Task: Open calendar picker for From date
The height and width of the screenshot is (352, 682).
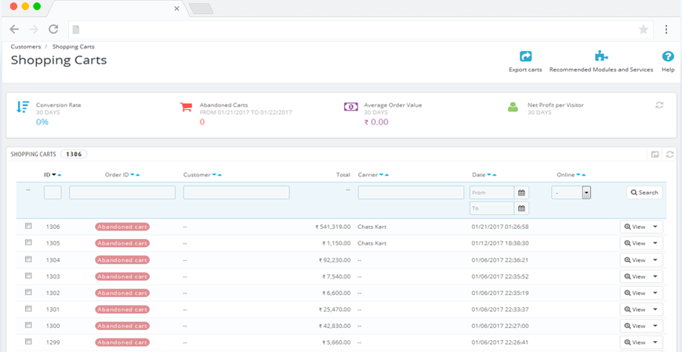Action: pyautogui.click(x=522, y=193)
